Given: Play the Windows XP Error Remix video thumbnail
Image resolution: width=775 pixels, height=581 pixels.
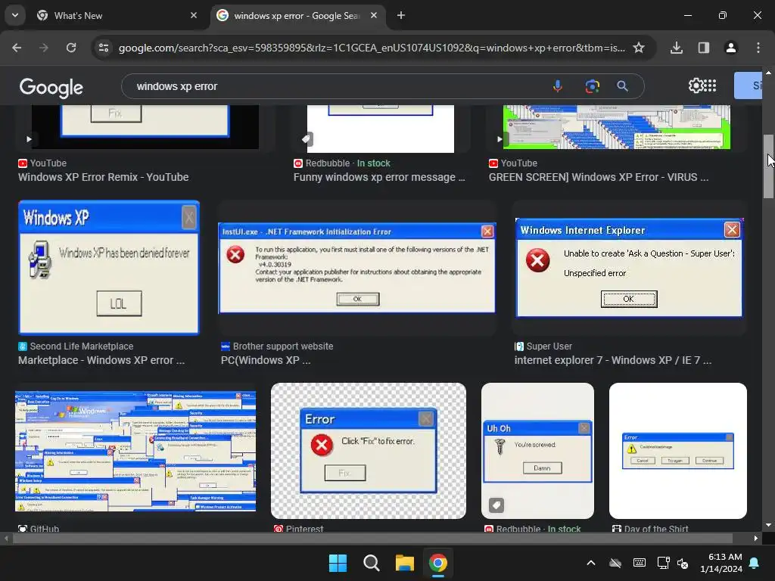Looking at the screenshot, I should point(29,139).
